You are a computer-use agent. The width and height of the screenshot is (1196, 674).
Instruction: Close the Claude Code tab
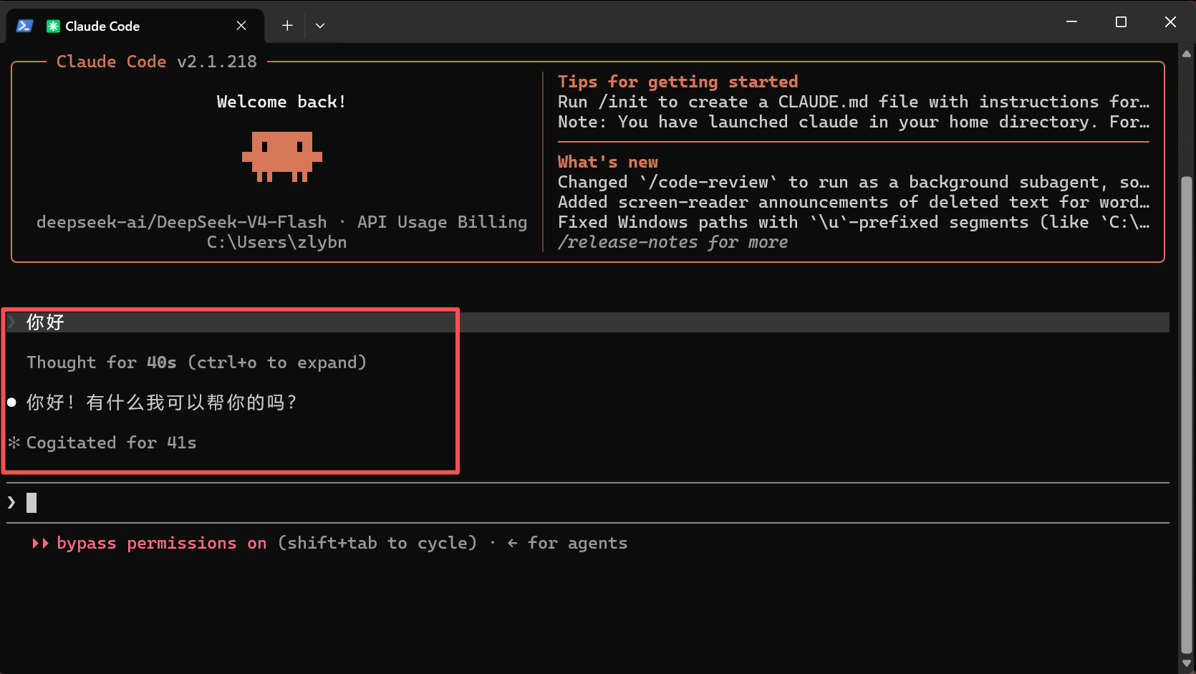click(x=241, y=26)
